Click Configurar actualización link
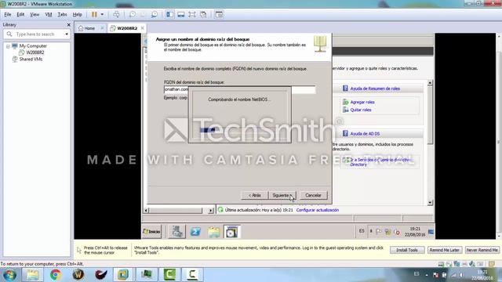 point(317,210)
